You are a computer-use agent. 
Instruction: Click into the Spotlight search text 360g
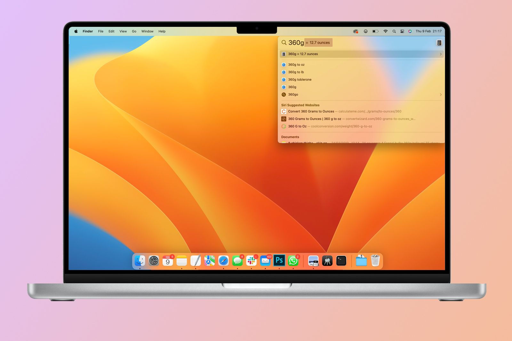[296, 43]
